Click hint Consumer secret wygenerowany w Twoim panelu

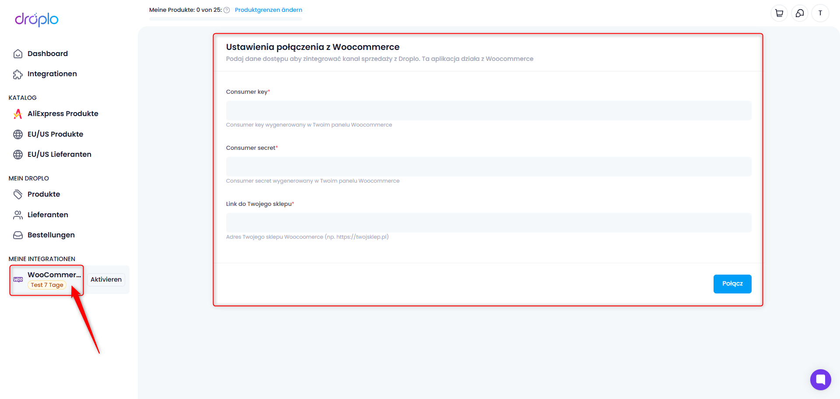point(313,181)
